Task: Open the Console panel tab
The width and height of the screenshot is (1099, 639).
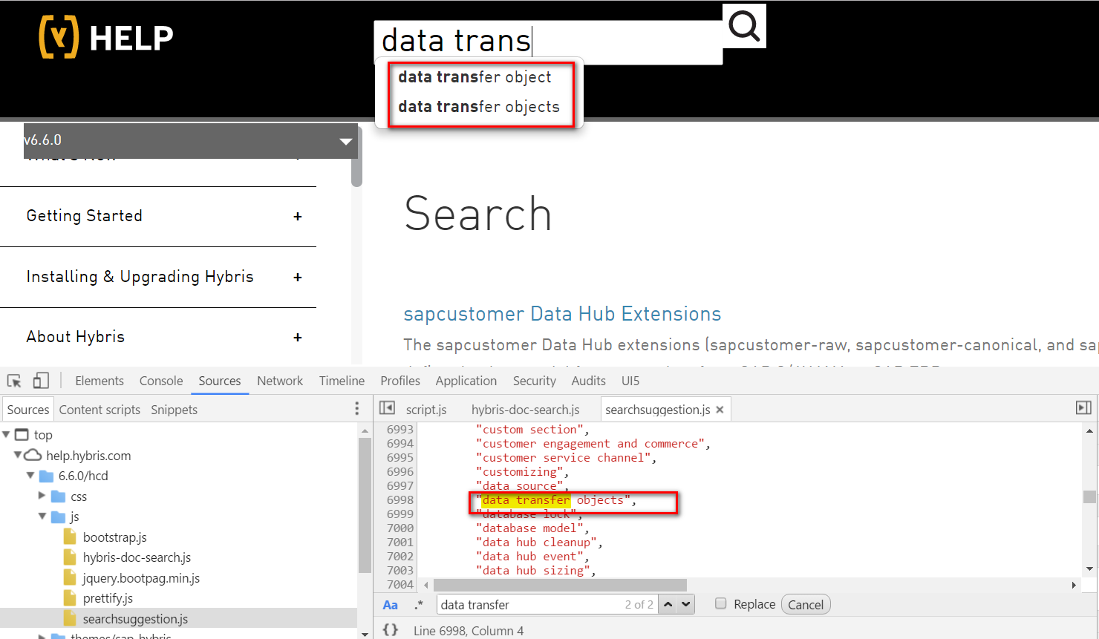Action: 161,381
